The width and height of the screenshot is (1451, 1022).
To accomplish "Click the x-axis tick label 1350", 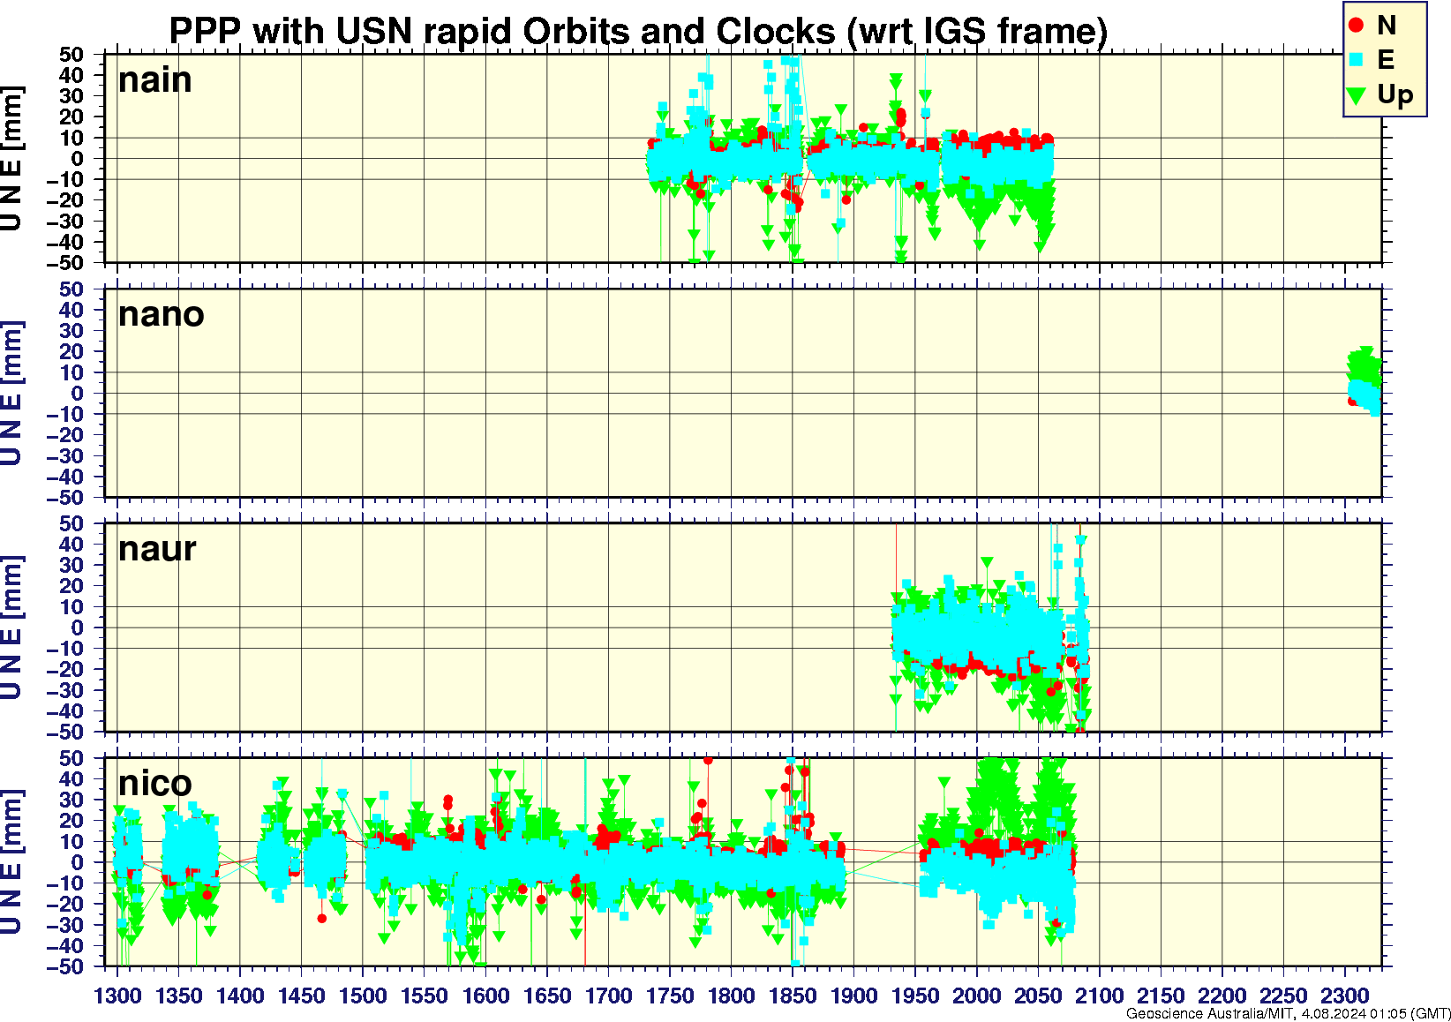I will click(178, 996).
